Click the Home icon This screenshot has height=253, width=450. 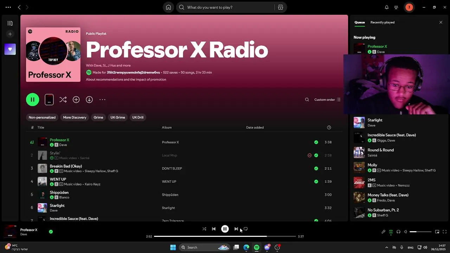[x=168, y=7]
